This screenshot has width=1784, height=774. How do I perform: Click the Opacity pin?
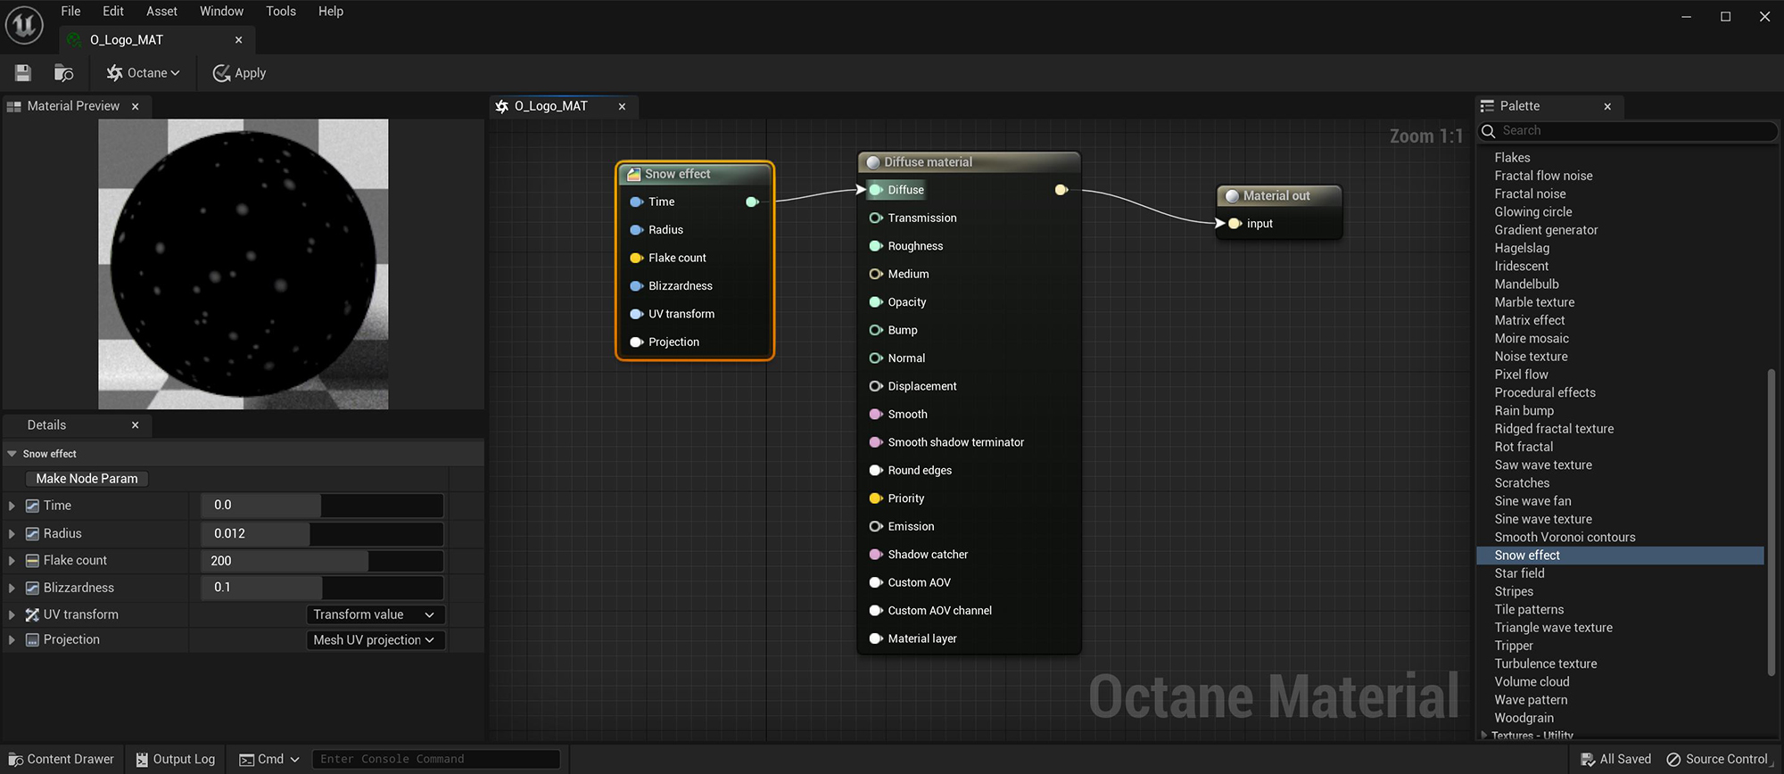[875, 302]
